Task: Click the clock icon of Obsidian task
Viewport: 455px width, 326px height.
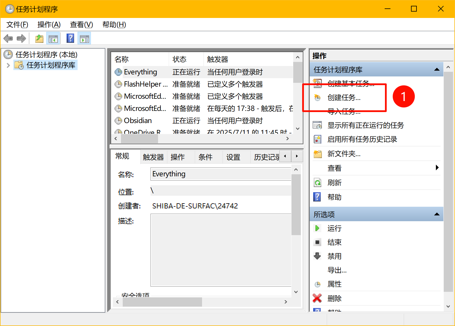Action: pyautogui.click(x=118, y=121)
